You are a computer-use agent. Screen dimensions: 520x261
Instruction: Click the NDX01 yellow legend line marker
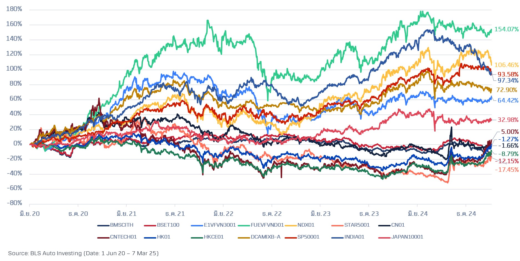[291, 226]
